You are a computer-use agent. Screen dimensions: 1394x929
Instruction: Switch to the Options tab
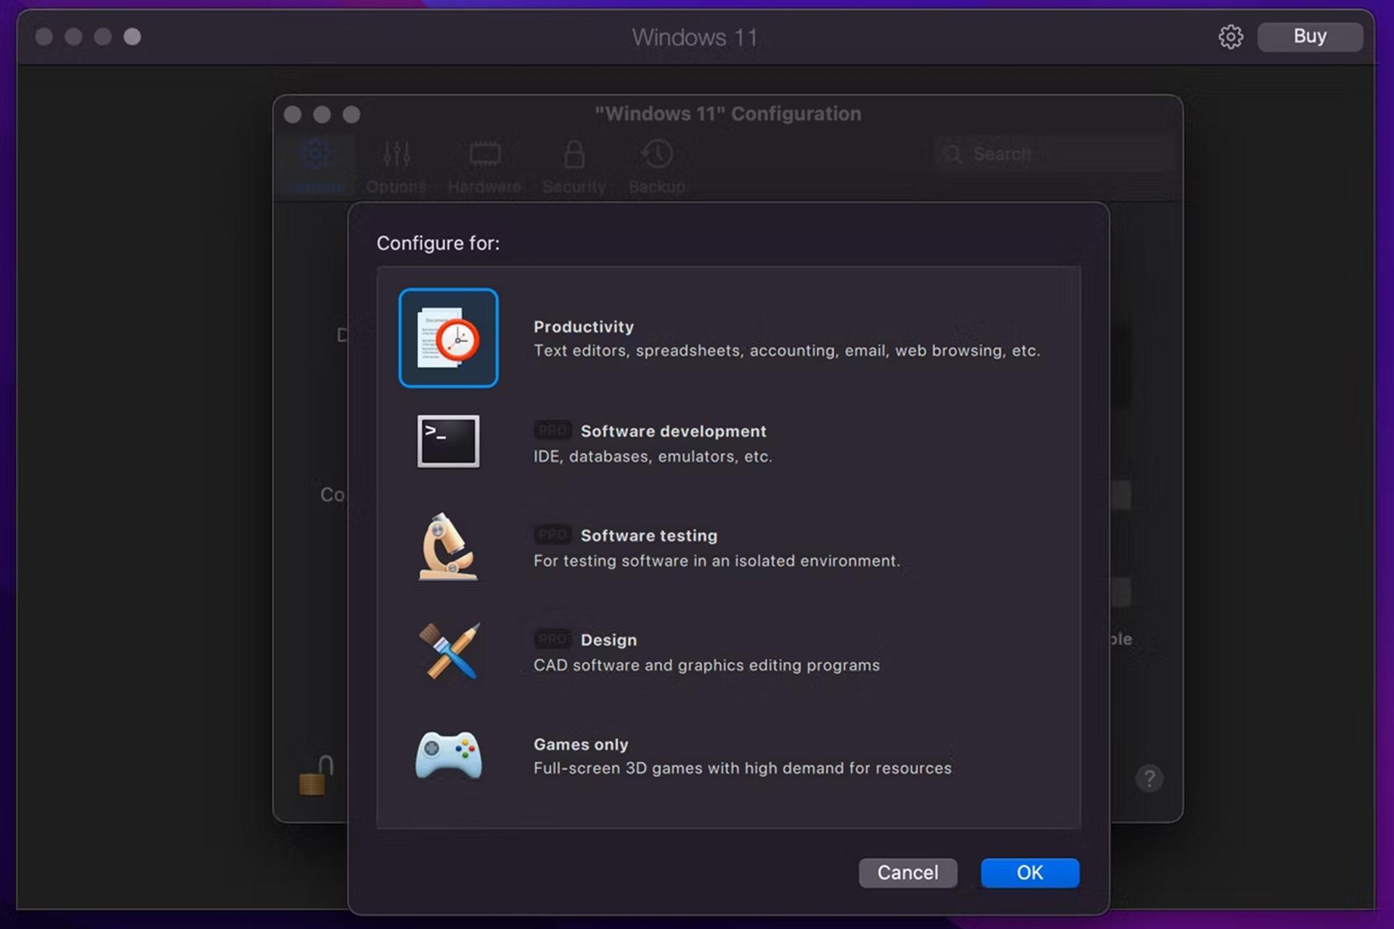396,167
